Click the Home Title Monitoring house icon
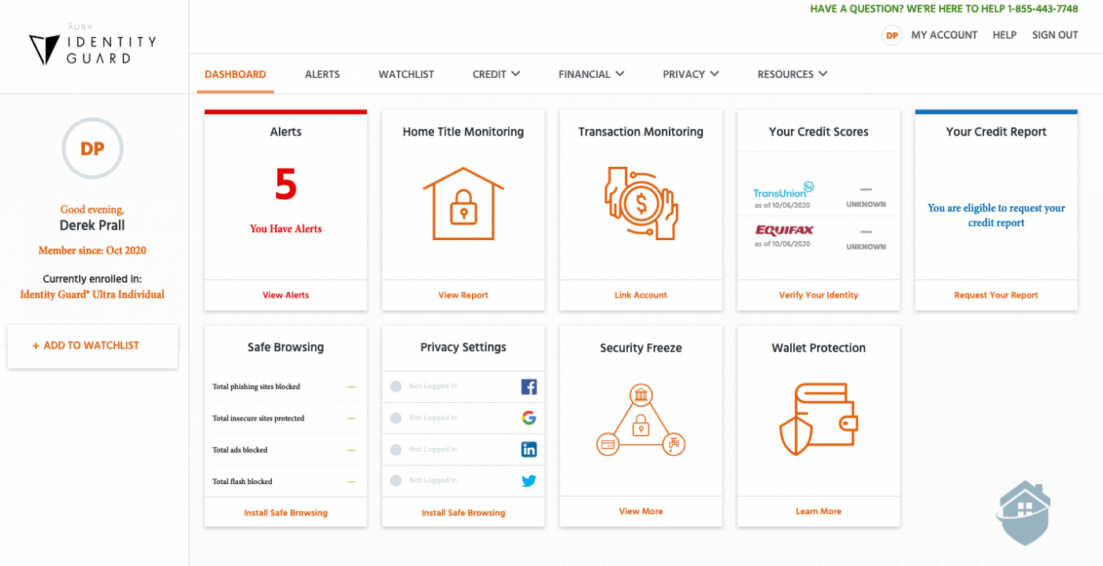This screenshot has height=566, width=1103. click(462, 203)
